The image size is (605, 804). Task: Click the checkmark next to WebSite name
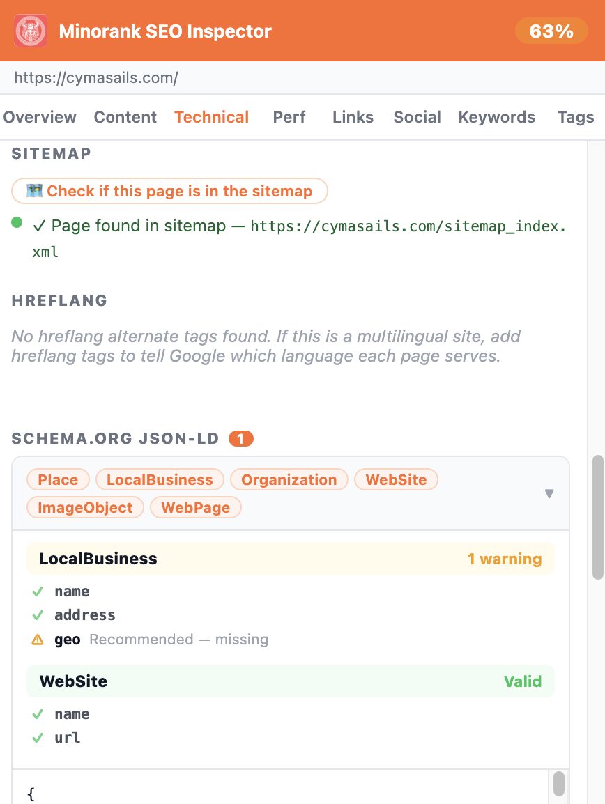[x=38, y=714]
